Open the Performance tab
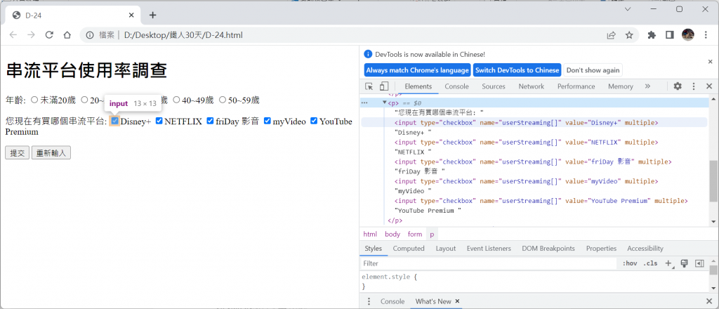Viewport: 719px width, 309px height. pos(576,86)
